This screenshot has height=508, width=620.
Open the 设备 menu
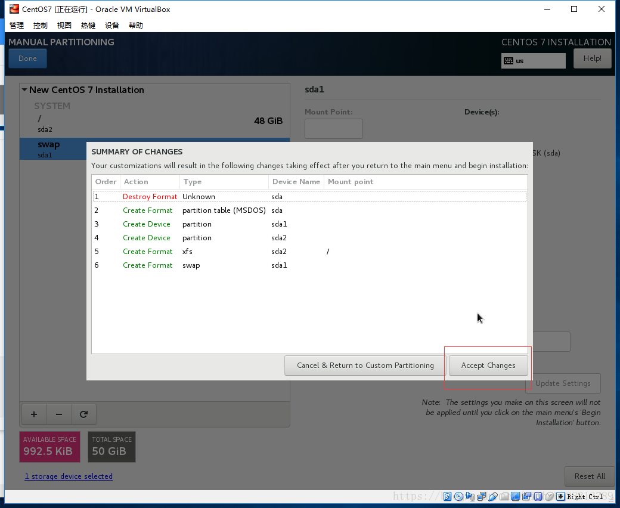tap(112, 25)
